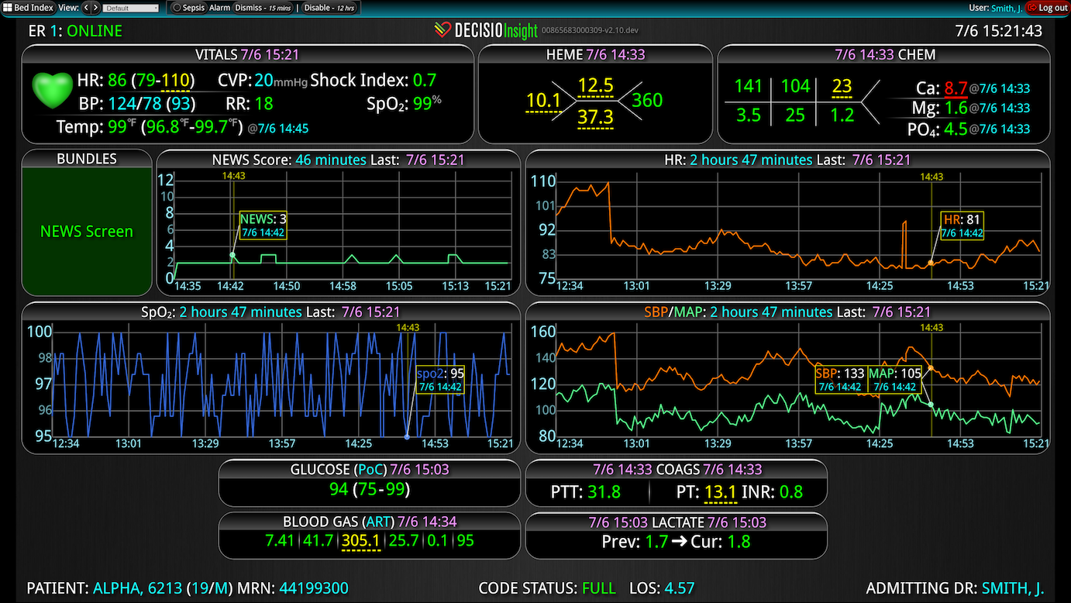Screen dimensions: 1071x603
Task: Select the Vitals SpO2 value 99%
Action: (427, 103)
